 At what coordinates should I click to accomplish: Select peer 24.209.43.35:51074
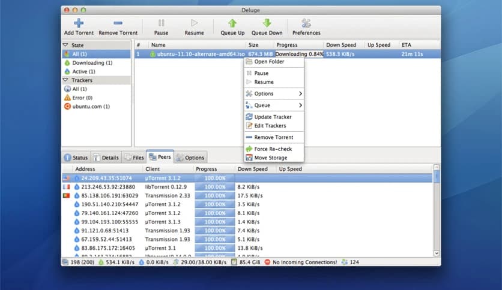247,178
